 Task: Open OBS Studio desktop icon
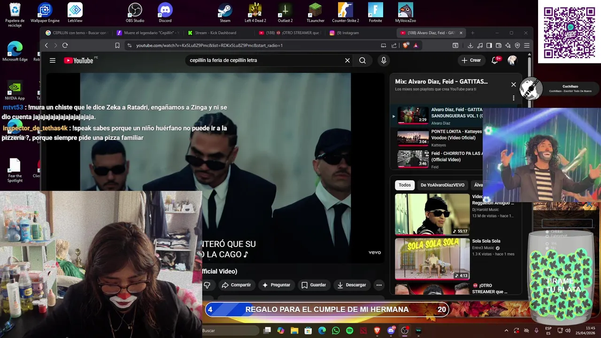pyautogui.click(x=135, y=13)
